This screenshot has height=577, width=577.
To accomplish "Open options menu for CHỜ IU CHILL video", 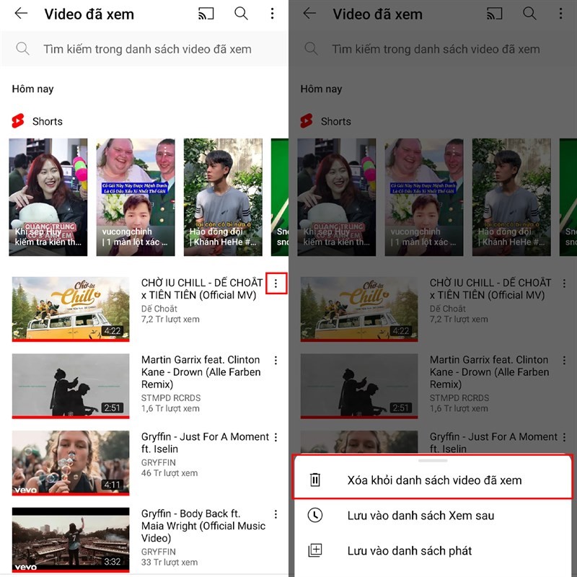I will point(276,283).
